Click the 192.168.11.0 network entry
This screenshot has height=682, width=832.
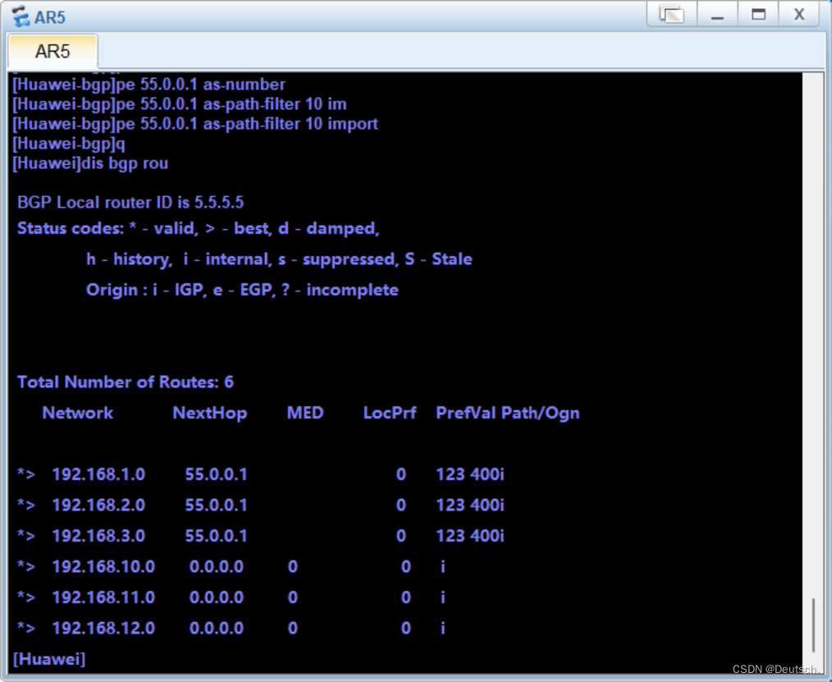[103, 597]
